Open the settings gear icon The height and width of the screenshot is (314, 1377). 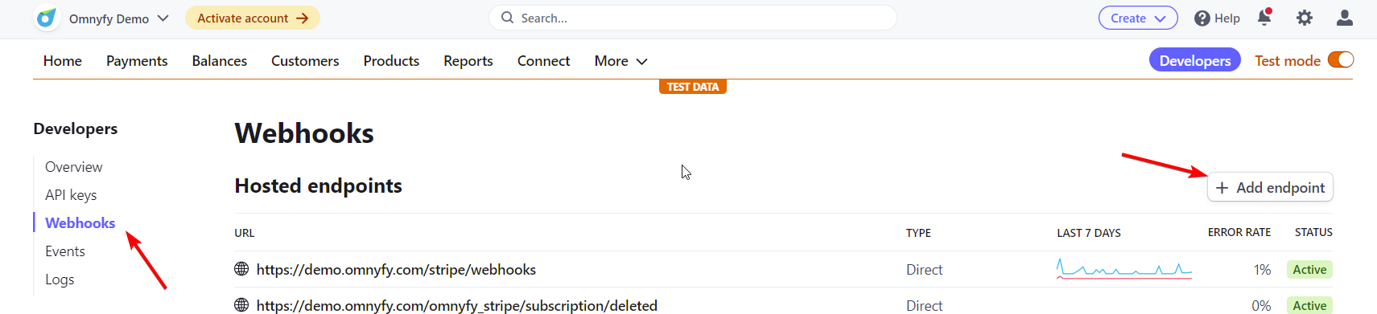click(1305, 18)
